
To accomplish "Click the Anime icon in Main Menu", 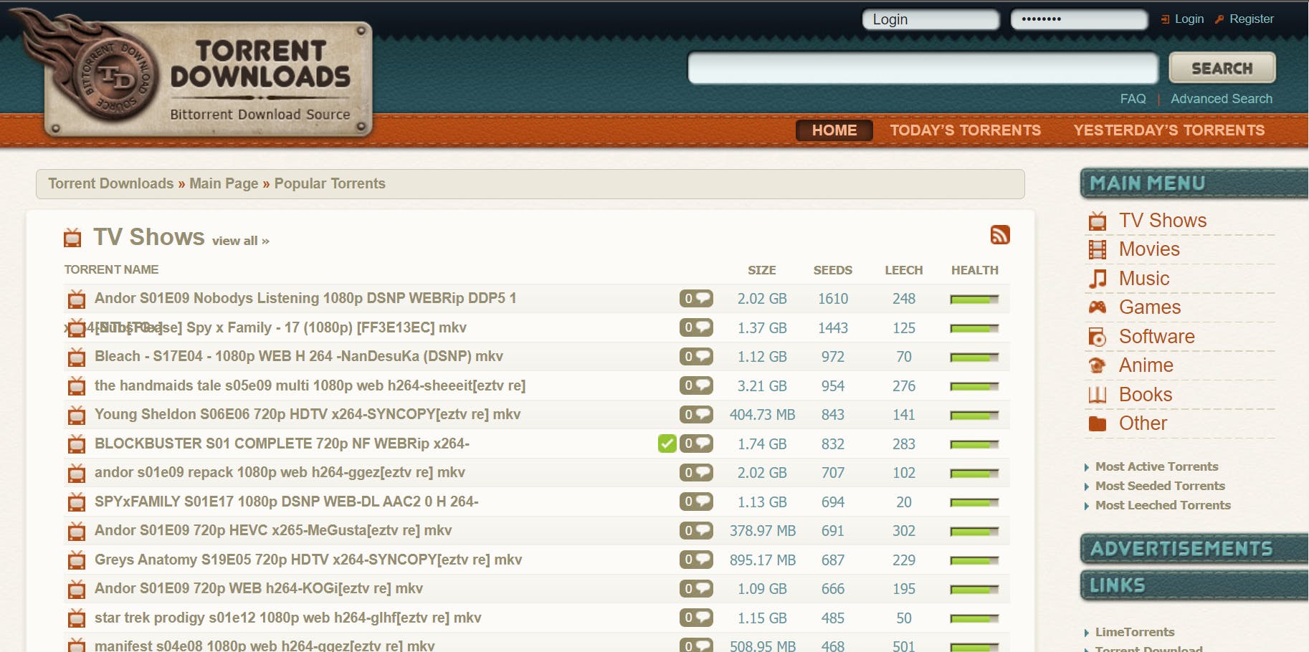I will tap(1097, 365).
